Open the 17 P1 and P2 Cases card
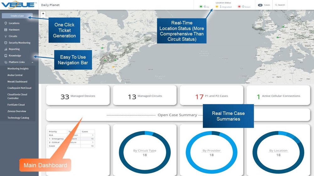The image size is (314, 176). (x=211, y=95)
